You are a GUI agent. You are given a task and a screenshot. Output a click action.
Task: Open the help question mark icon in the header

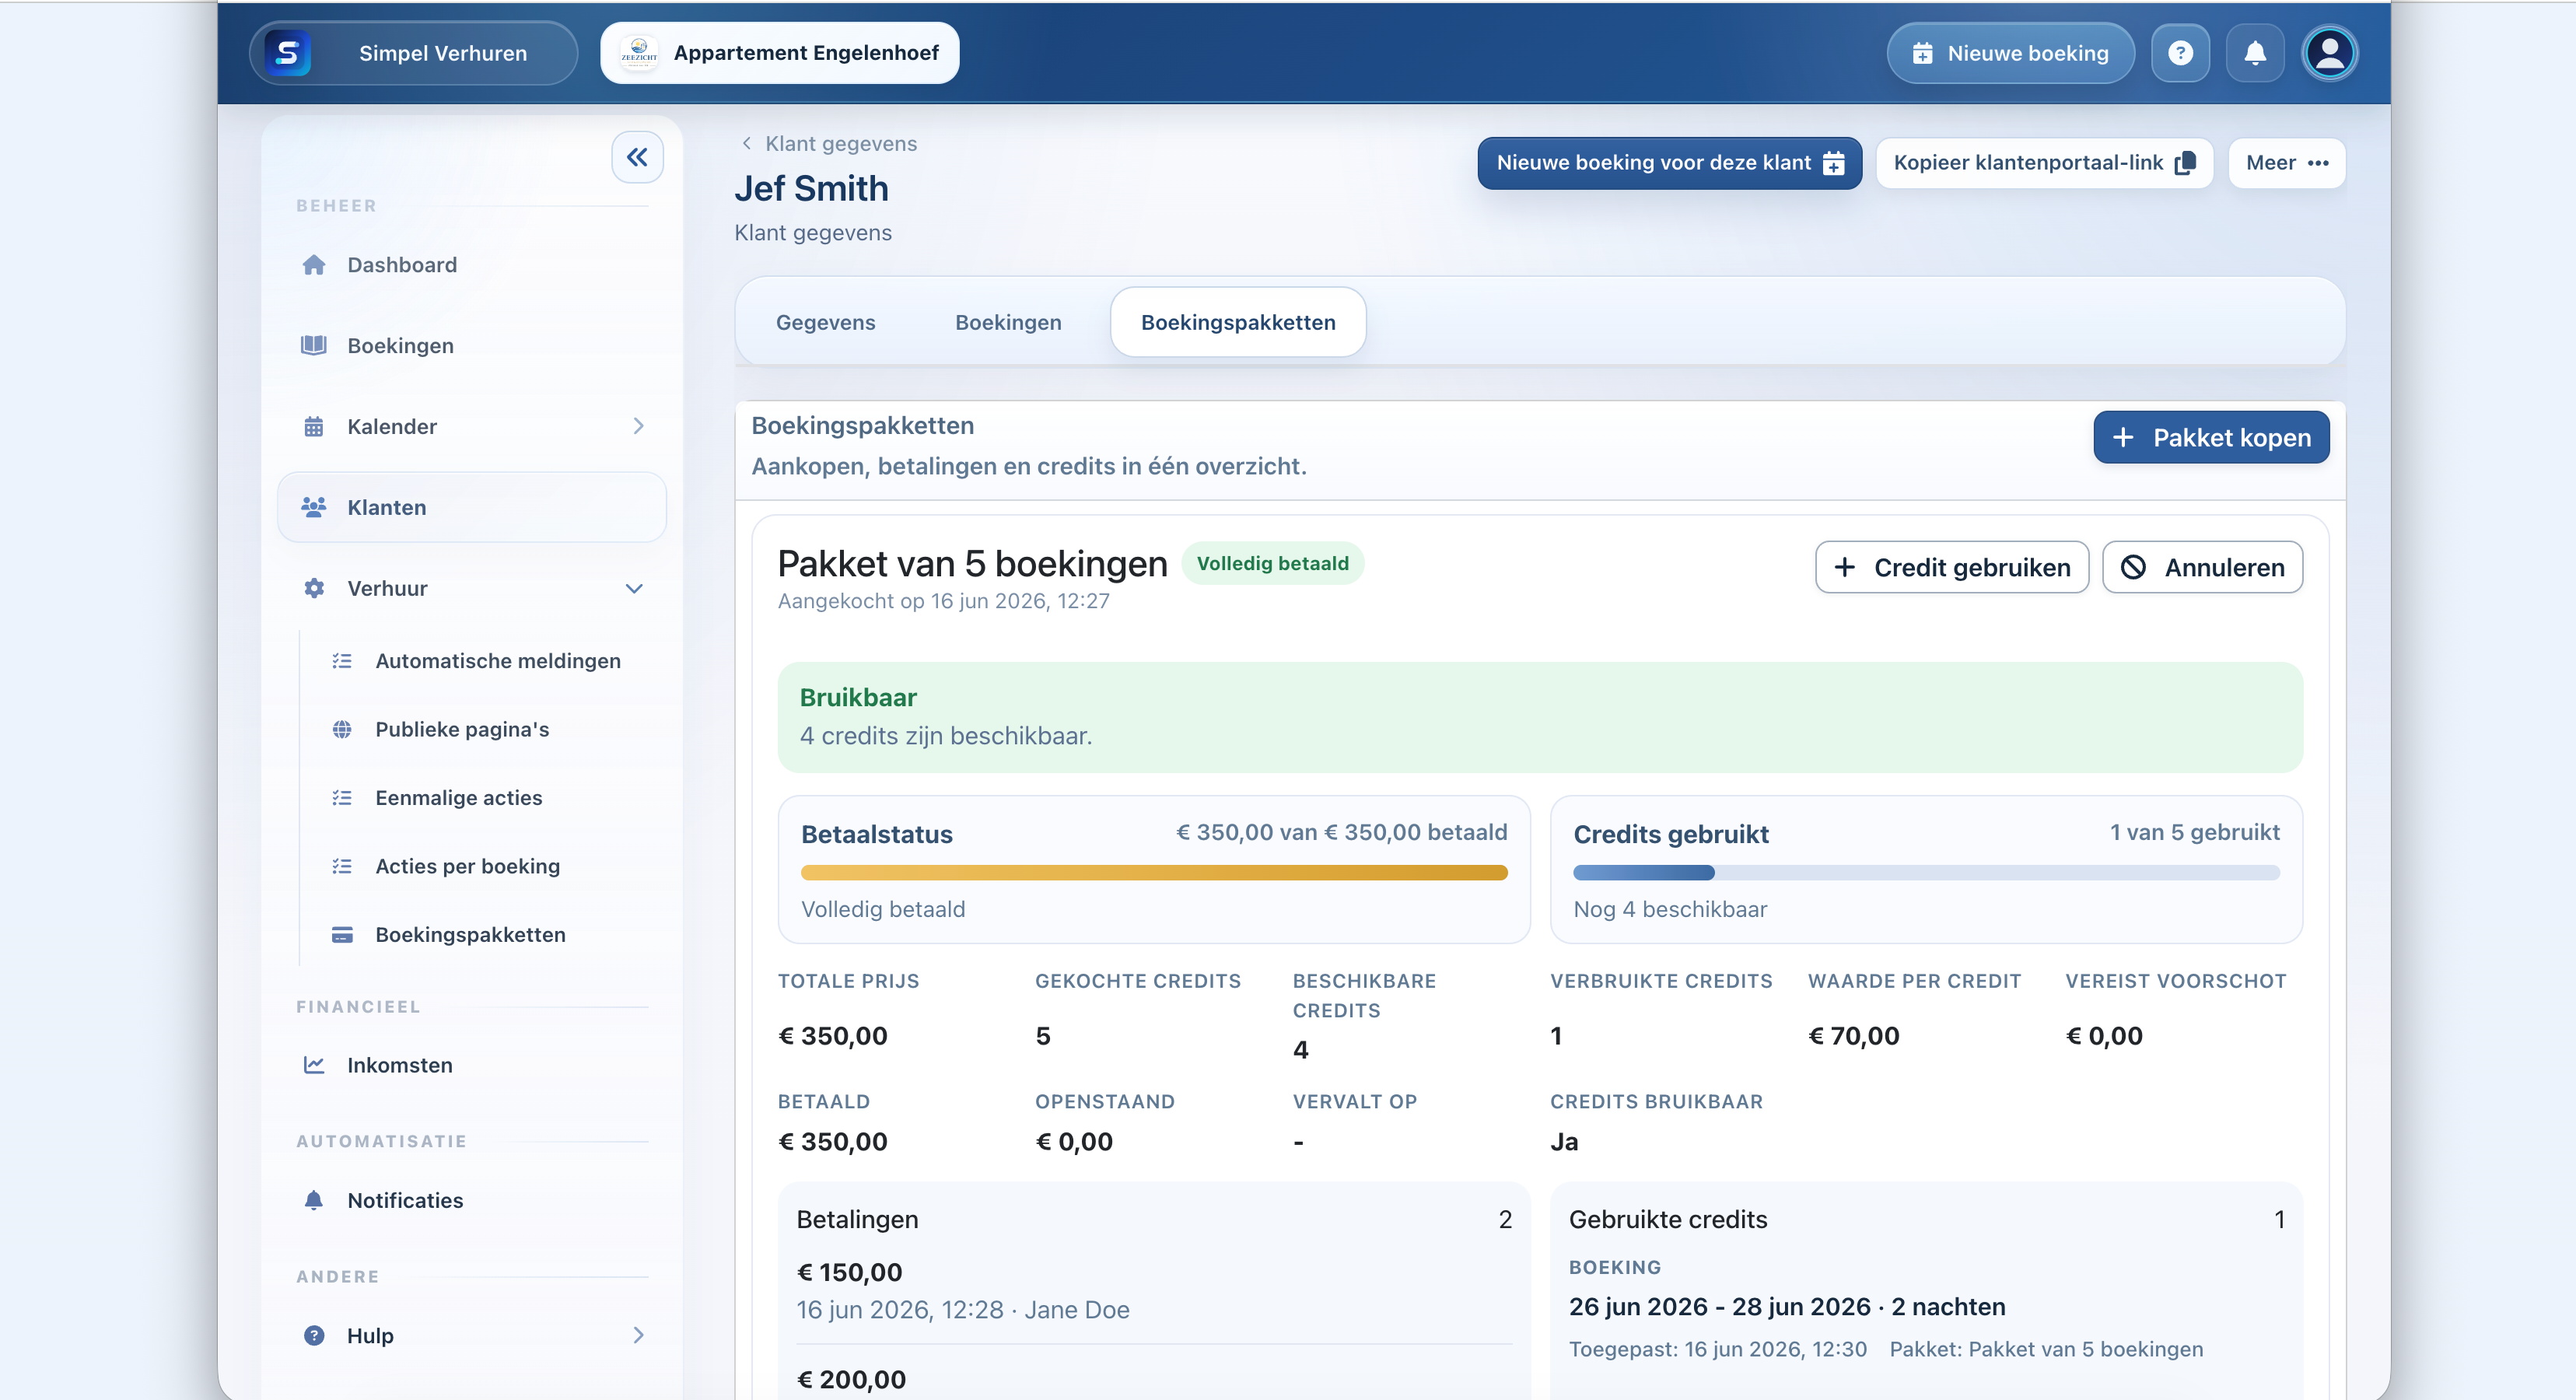[x=2180, y=53]
